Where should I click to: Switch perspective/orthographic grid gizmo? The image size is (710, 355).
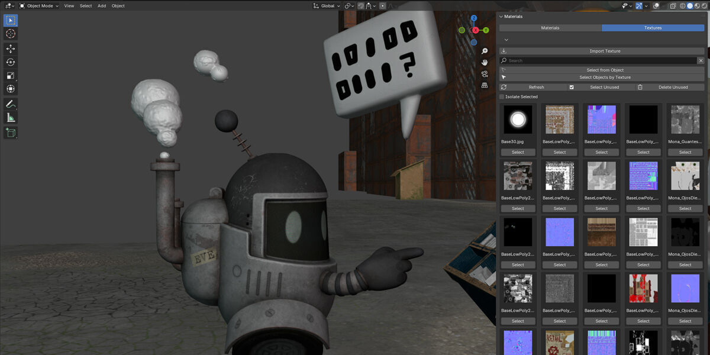pyautogui.click(x=485, y=85)
